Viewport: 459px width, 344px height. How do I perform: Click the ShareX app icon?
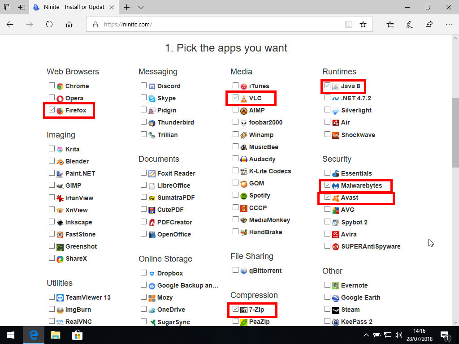click(60, 259)
